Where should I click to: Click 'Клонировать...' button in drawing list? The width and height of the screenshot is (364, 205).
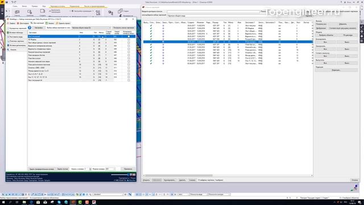tap(169, 180)
